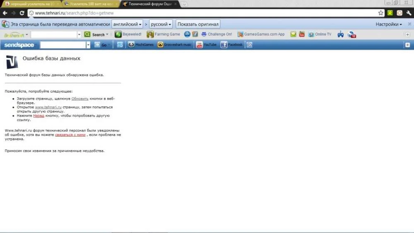Screen dimensions: 414x233
Task: Click the browser forward arrow
Action: (13, 13)
